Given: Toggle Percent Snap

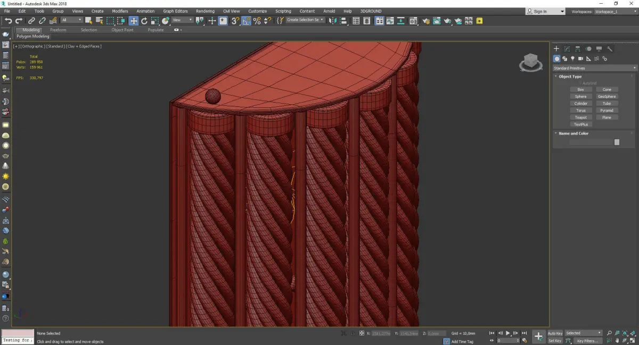Looking at the screenshot, I should pyautogui.click(x=257, y=21).
